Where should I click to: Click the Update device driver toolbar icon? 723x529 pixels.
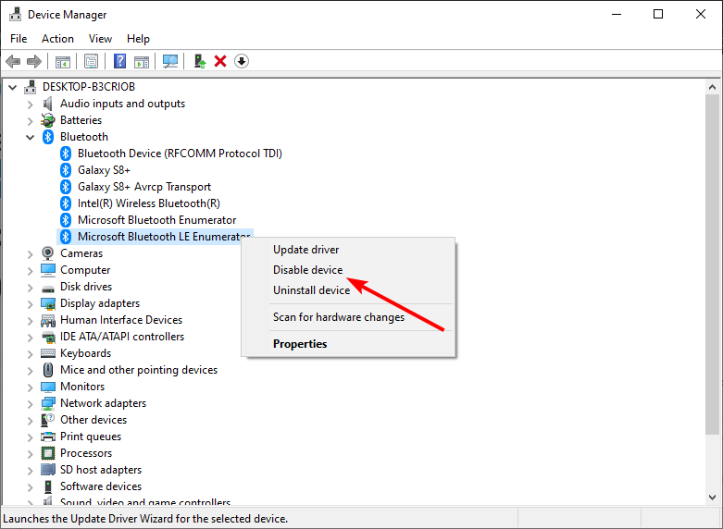pyautogui.click(x=199, y=61)
